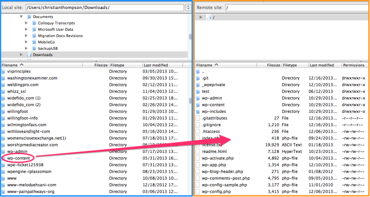Click the local directory tree scrollbar

tap(190, 37)
